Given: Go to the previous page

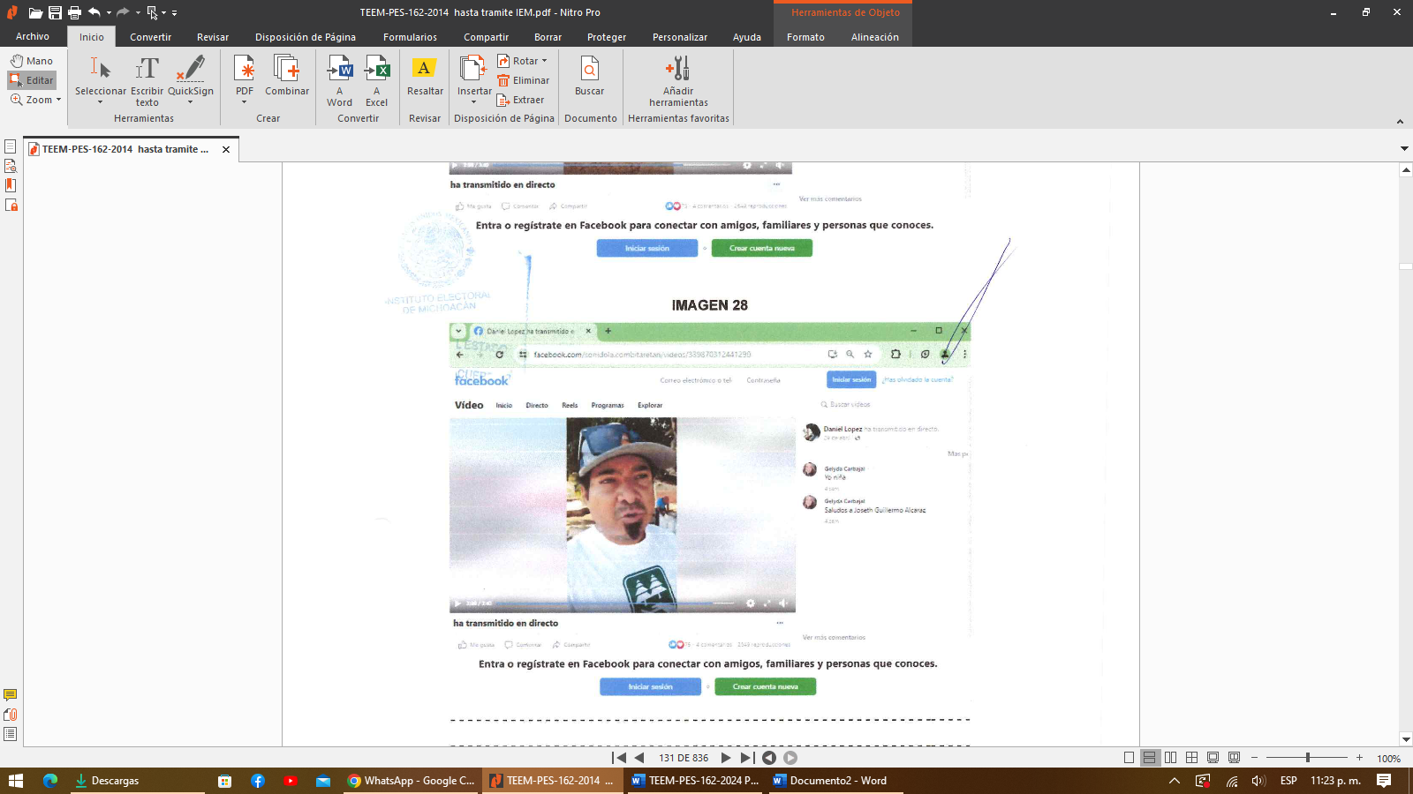Looking at the screenshot, I should point(639,758).
